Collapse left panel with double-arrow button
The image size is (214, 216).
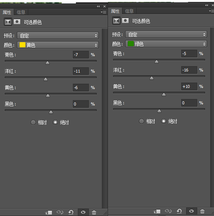coord(98,6)
